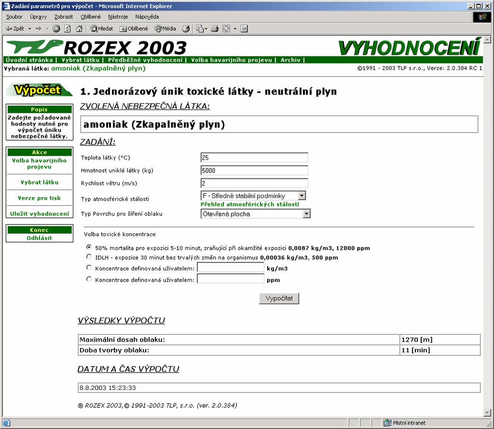Image resolution: width=494 pixels, height=429 pixels.
Task: Open the dropdown arrow beside the size icon
Action: point(235,28)
